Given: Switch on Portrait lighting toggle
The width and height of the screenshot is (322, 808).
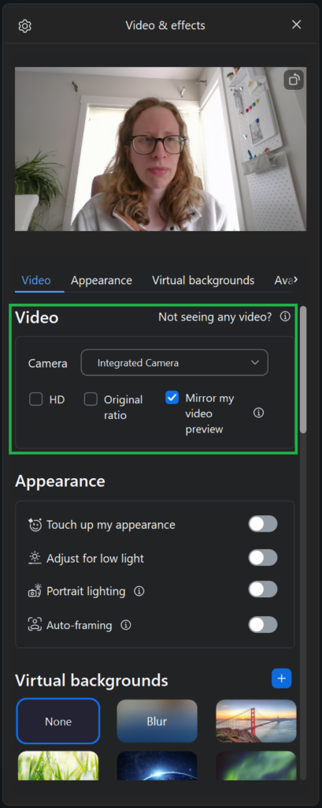Looking at the screenshot, I should (263, 589).
